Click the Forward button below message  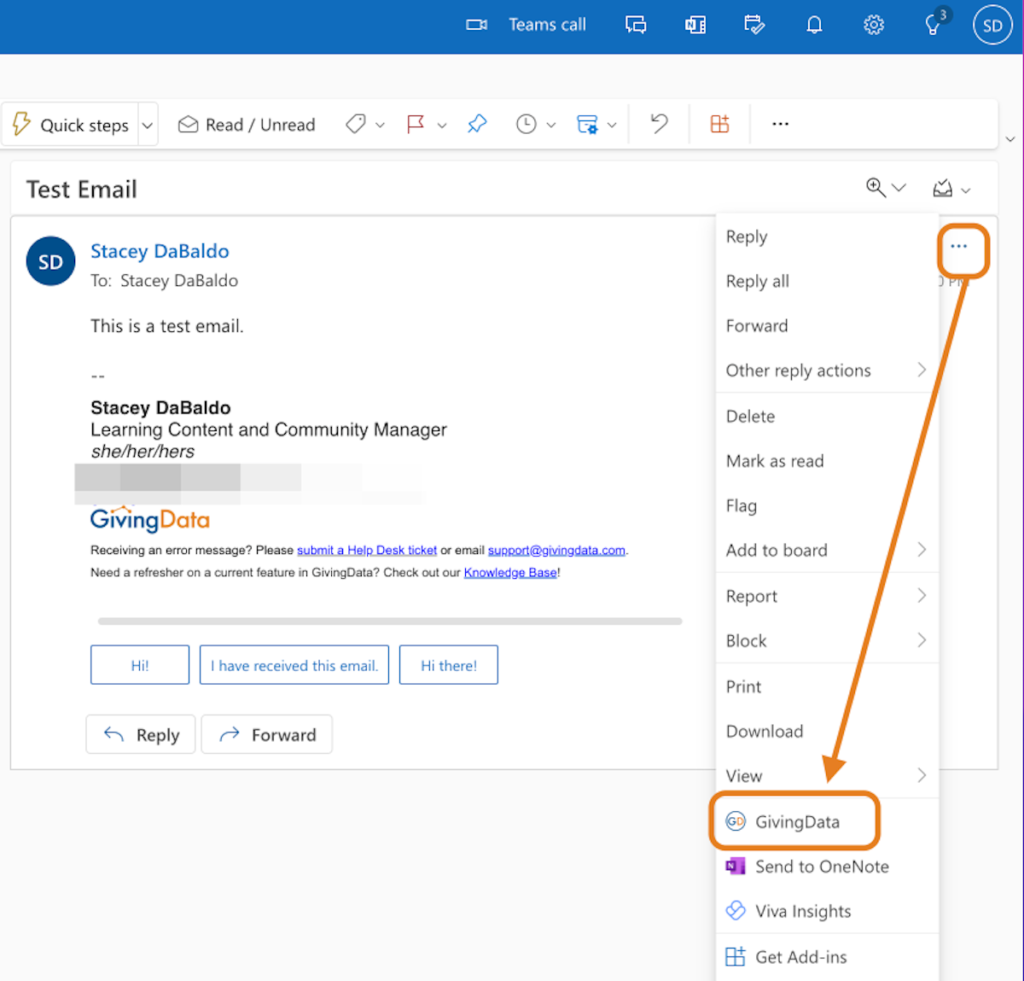pyautogui.click(x=267, y=734)
